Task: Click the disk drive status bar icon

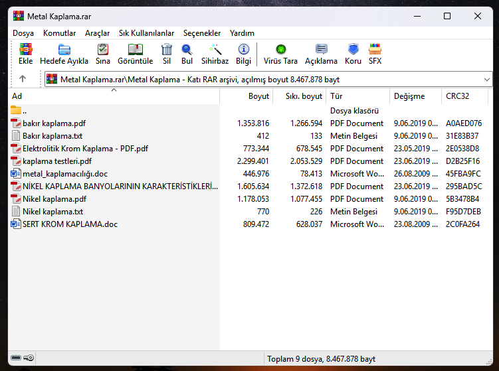Action: [x=16, y=358]
